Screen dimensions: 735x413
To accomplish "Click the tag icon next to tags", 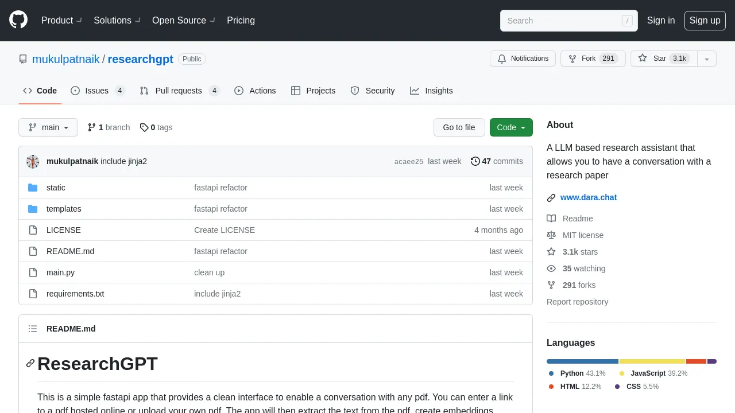I will [144, 127].
